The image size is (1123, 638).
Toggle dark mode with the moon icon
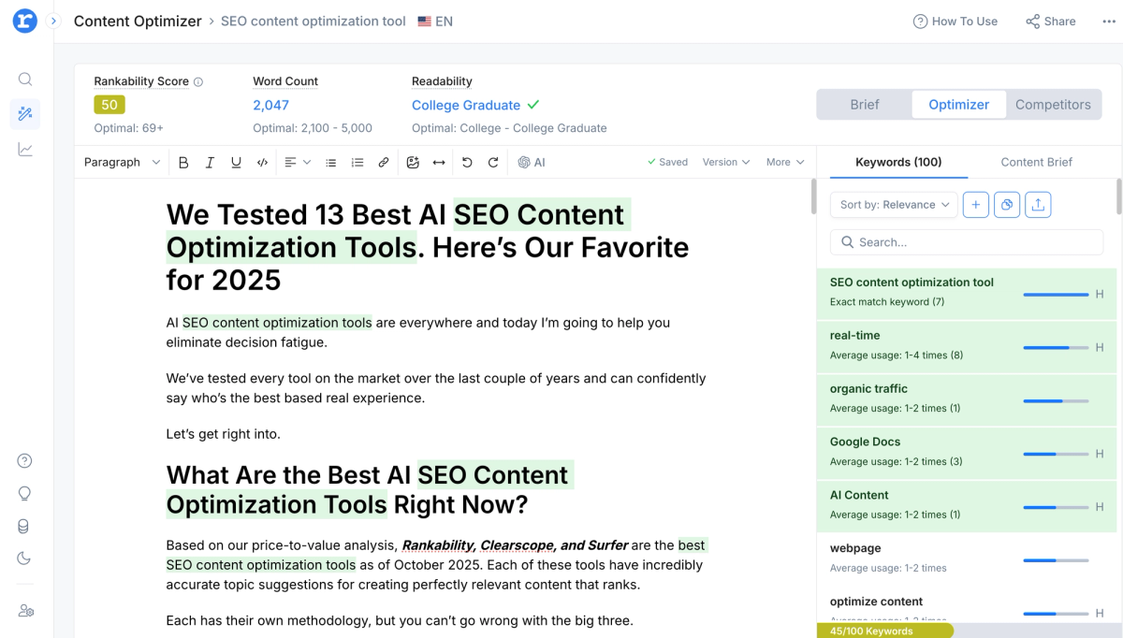[x=24, y=558]
